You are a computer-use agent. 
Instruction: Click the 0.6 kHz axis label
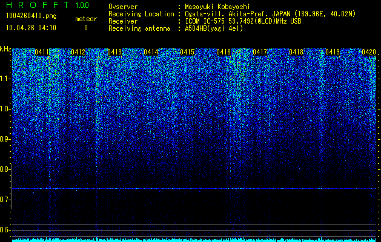(x=5, y=230)
